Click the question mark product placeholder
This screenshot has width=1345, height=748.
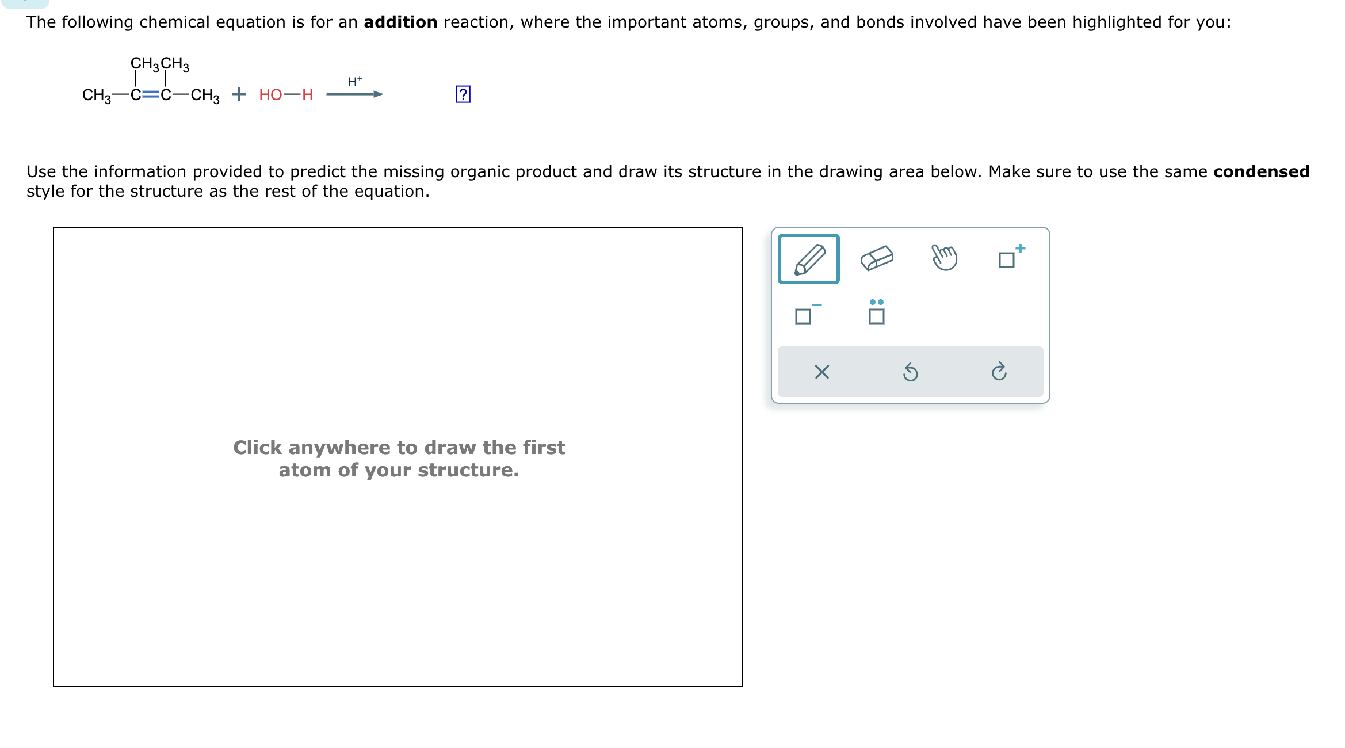(x=463, y=94)
